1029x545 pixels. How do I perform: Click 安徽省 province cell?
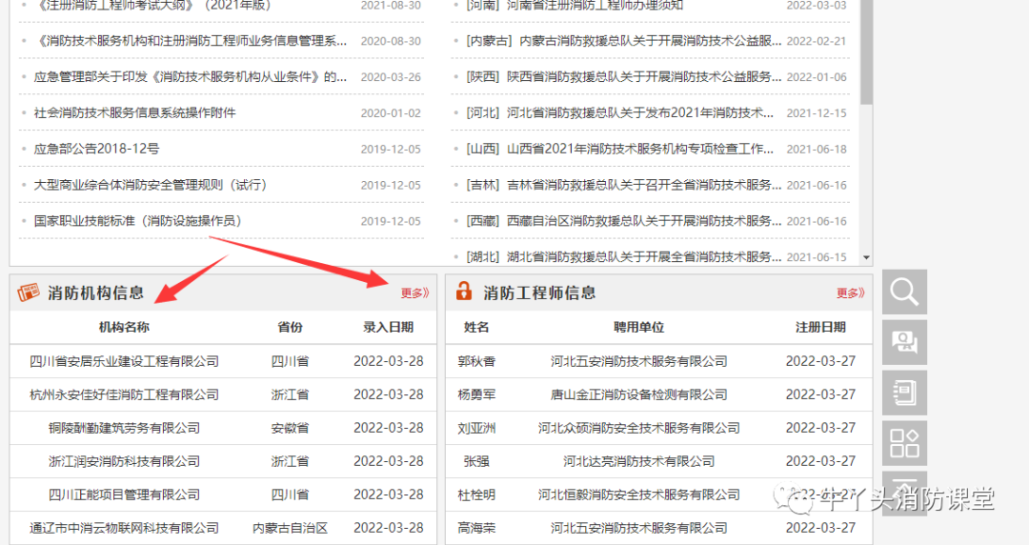(x=290, y=428)
